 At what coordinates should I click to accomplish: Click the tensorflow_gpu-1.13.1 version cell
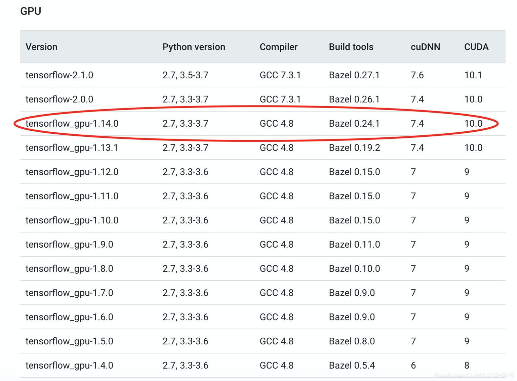72,147
